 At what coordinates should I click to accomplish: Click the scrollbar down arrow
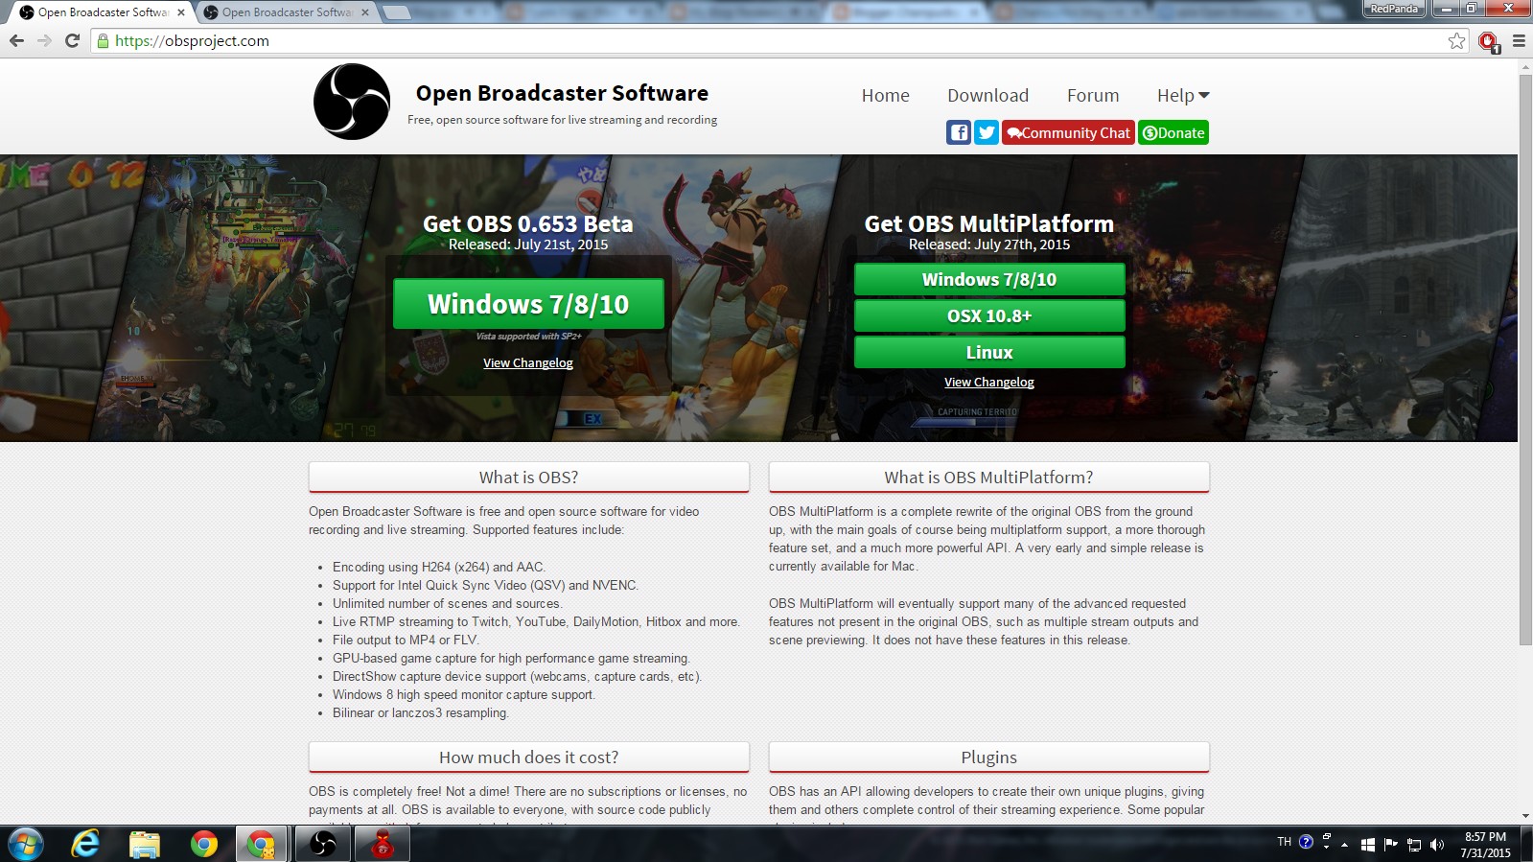[x=1525, y=816]
